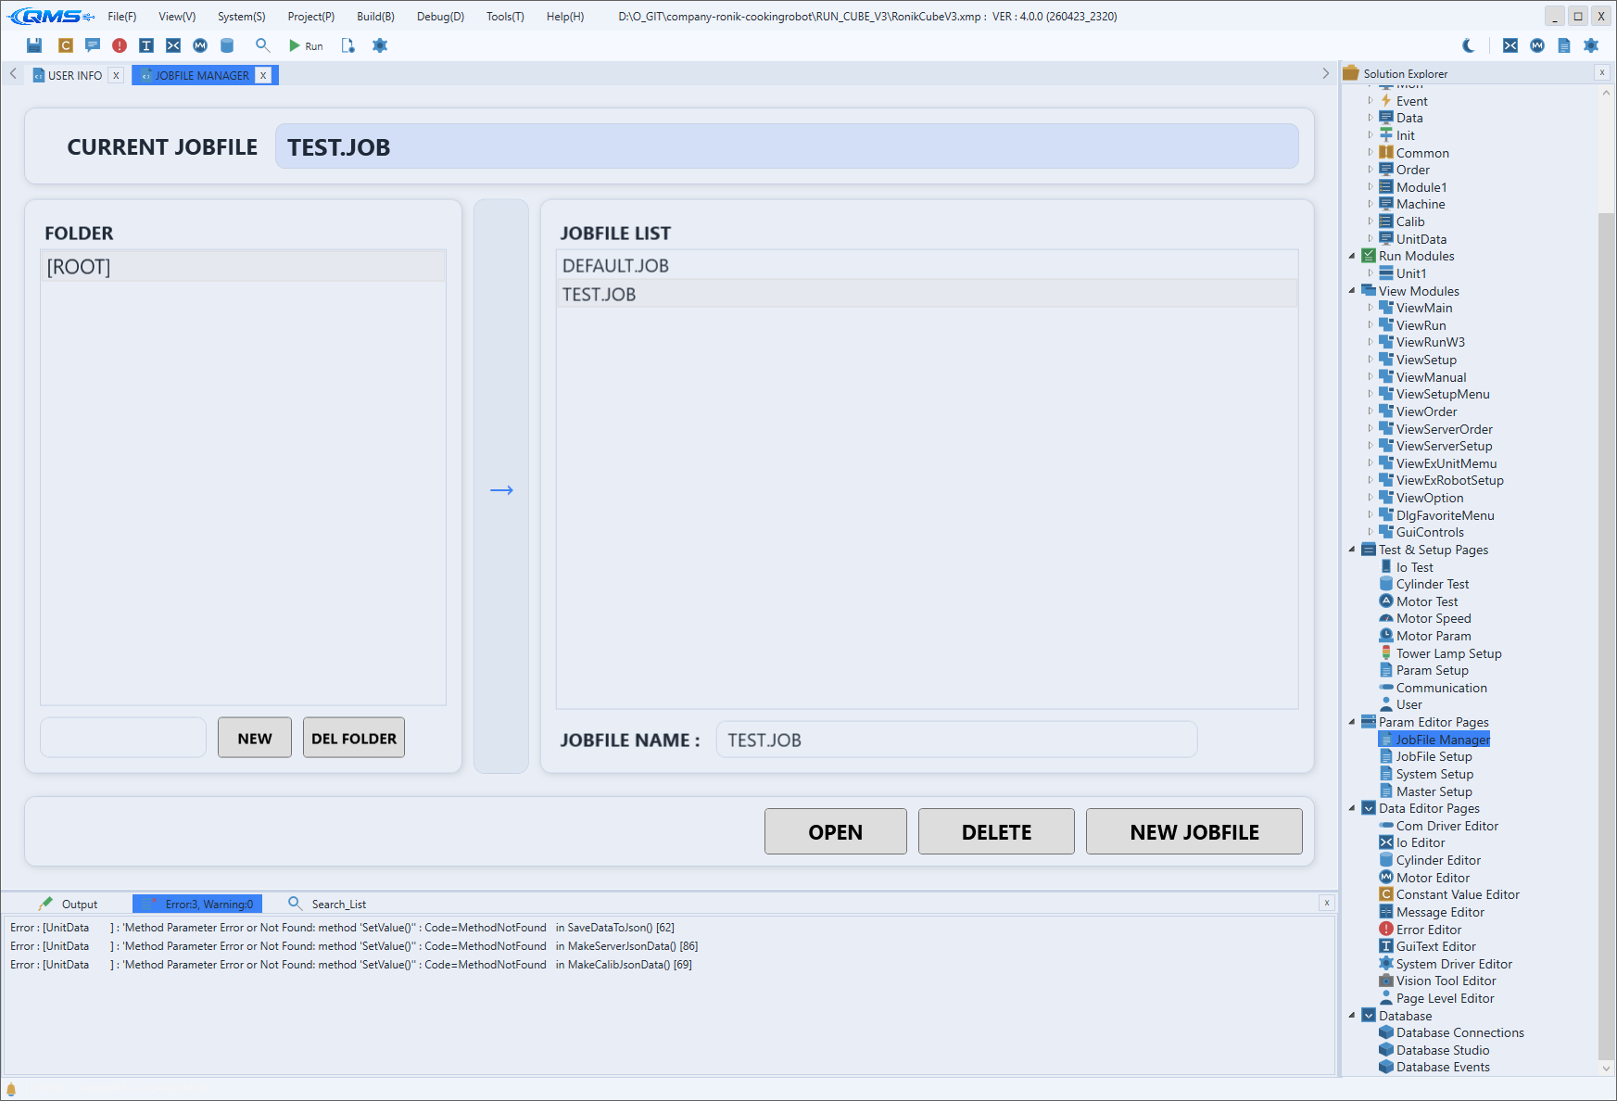Collapse the Param Editor Pages node
The width and height of the screenshot is (1617, 1101).
pos(1352,722)
